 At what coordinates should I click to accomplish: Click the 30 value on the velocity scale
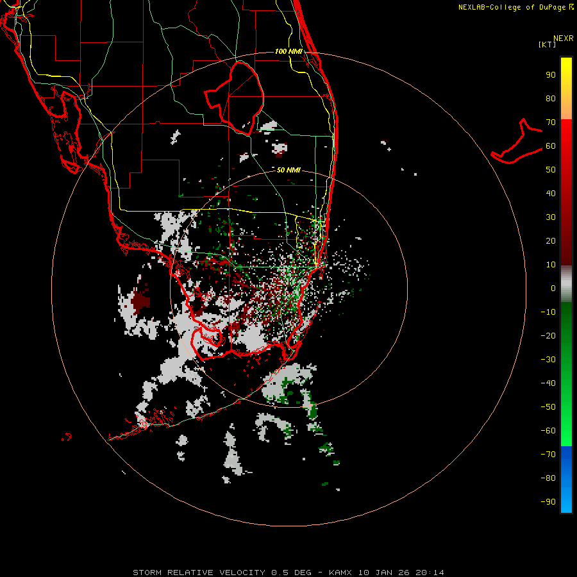(x=551, y=217)
